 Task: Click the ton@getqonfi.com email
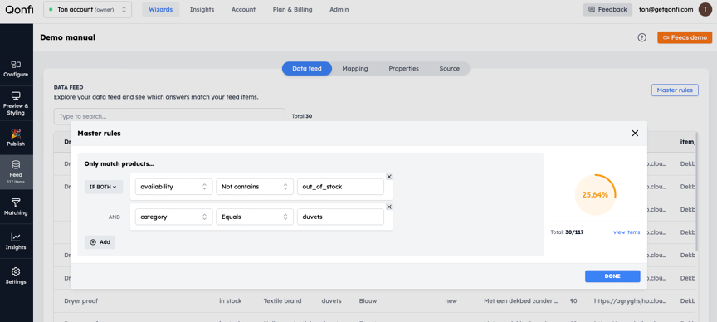click(666, 9)
